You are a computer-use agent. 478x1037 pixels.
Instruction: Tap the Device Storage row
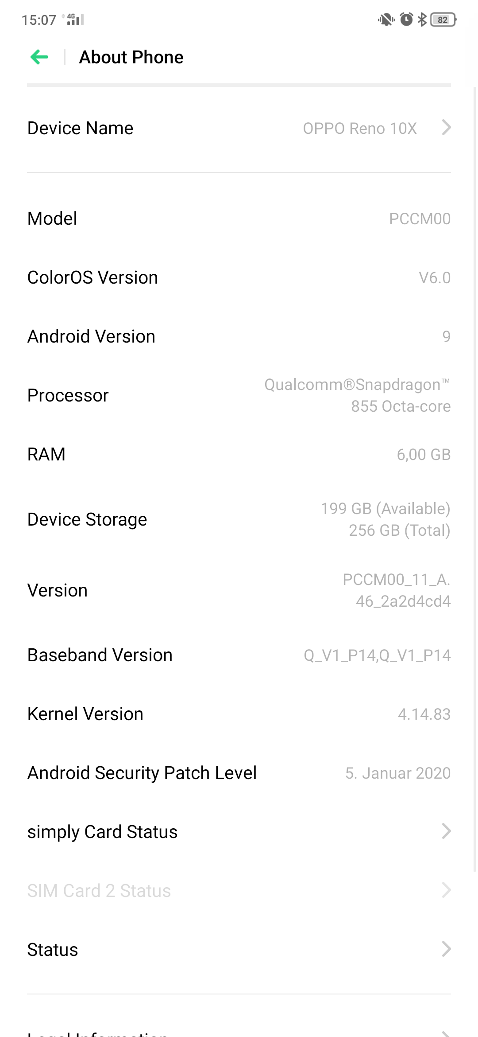tap(239, 519)
